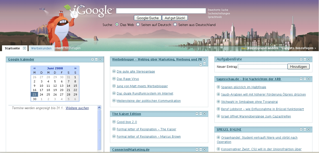The width and height of the screenshot is (319, 153).
Task: Expand 'Das Rage Virus' plus icon
Action: [114, 79]
